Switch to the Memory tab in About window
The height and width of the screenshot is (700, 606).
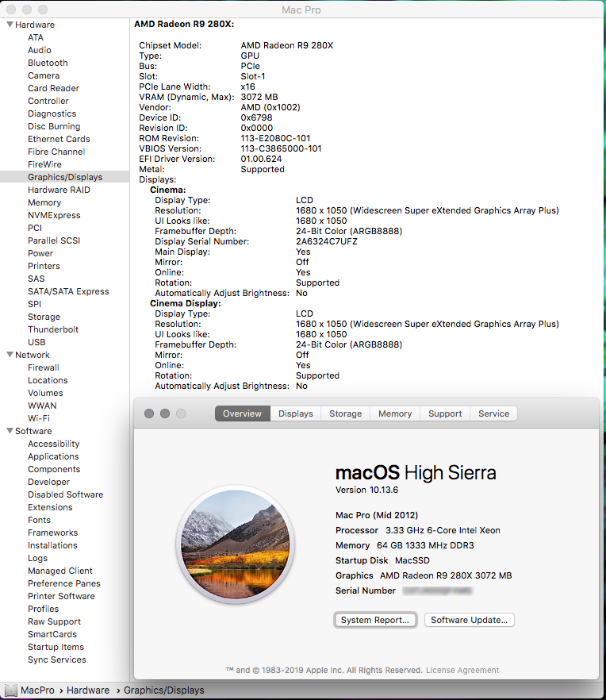[x=395, y=413]
